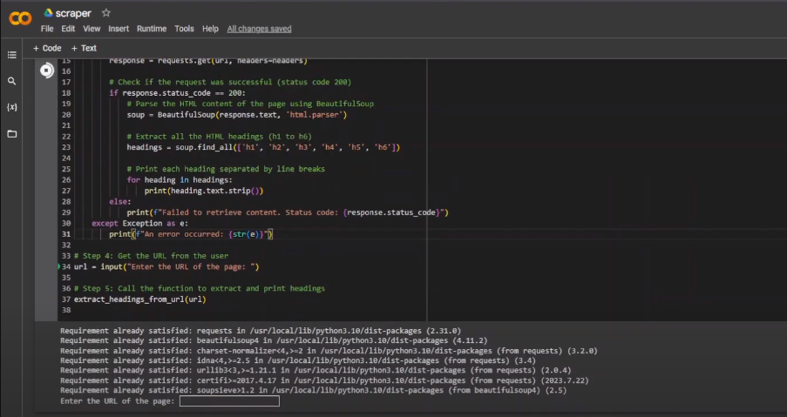
Task: Click 'print(heading.text.strip())' on line 27
Action: (x=204, y=191)
